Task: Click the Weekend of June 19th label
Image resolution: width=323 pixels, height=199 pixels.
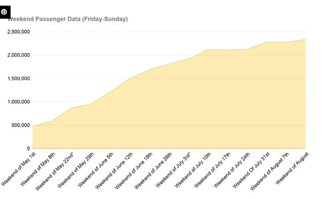Action: tap(134, 171)
